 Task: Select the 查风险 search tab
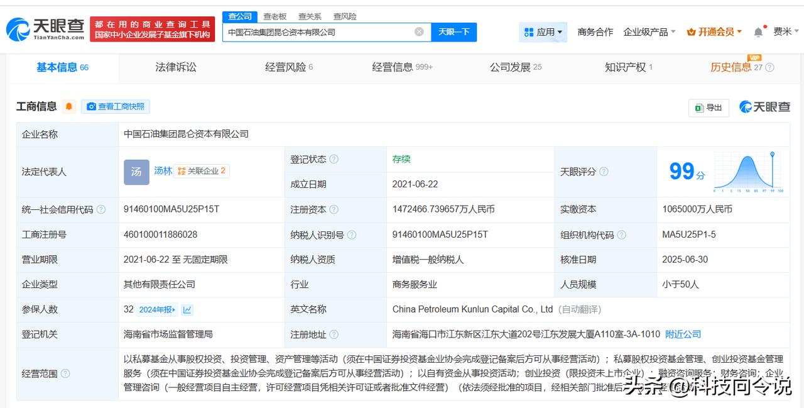345,16
